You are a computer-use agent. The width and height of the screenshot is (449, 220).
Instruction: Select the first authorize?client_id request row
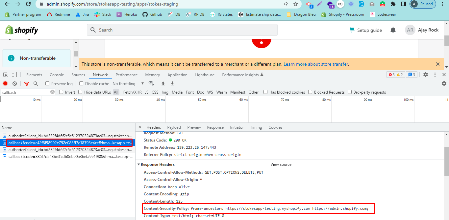click(x=67, y=136)
